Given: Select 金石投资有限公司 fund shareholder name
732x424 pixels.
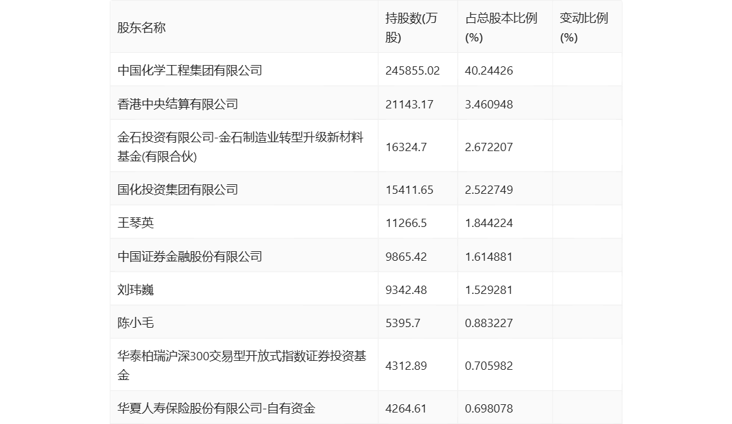Looking at the screenshot, I should (241, 147).
